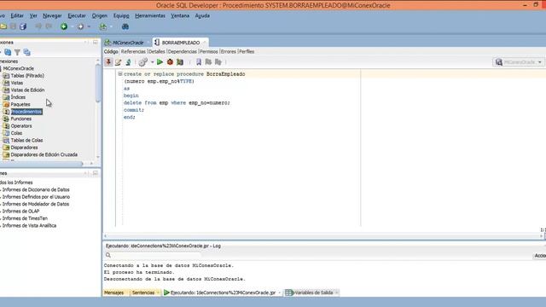Open the Equipo menu
This screenshot has height=307, width=546.
click(x=121, y=15)
